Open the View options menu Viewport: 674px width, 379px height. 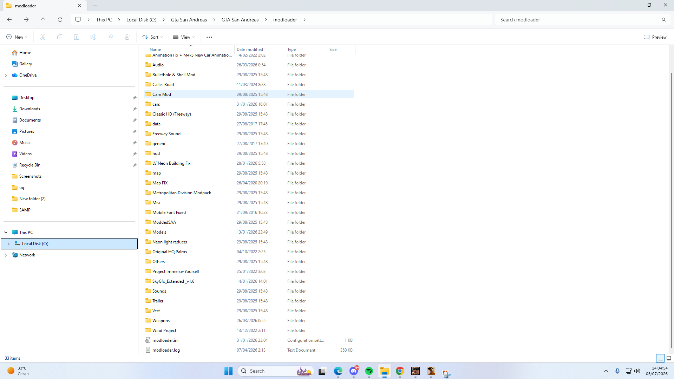pos(184,37)
